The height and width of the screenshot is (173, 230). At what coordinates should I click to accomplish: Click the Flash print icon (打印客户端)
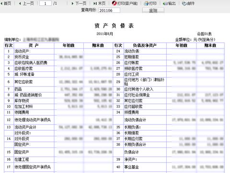[114, 3]
